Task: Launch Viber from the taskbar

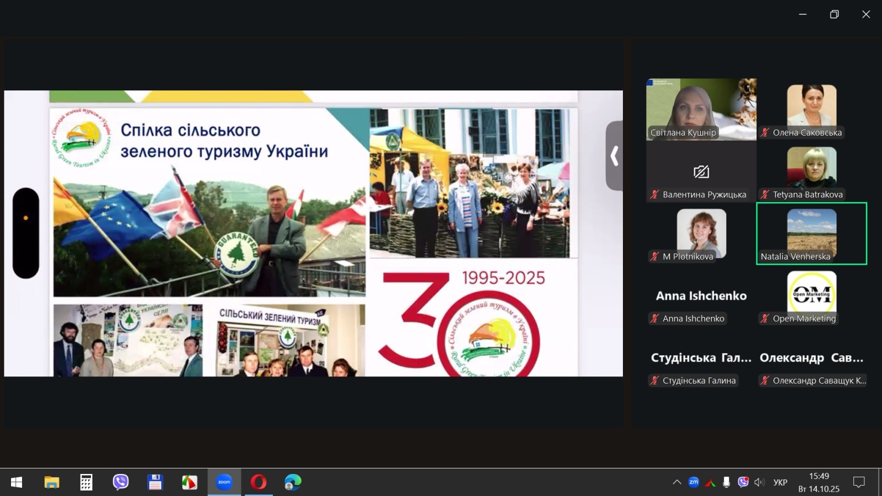Action: (x=120, y=482)
